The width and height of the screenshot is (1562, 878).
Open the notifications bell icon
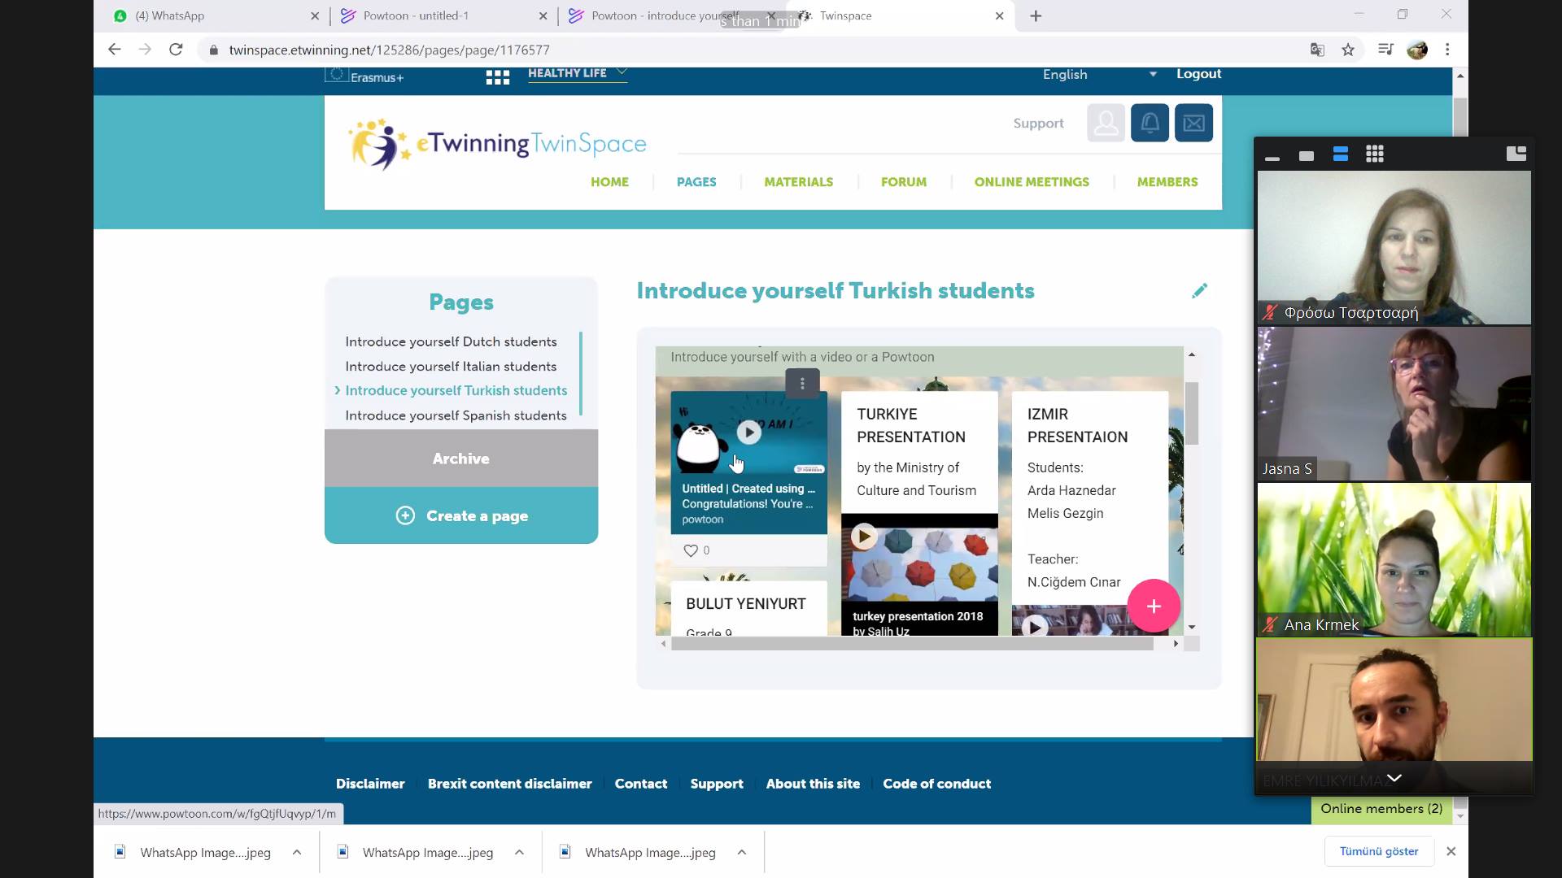click(x=1150, y=123)
